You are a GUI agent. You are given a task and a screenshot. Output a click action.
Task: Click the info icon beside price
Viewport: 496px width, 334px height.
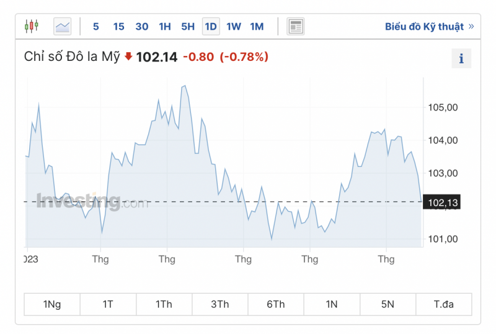click(461, 59)
